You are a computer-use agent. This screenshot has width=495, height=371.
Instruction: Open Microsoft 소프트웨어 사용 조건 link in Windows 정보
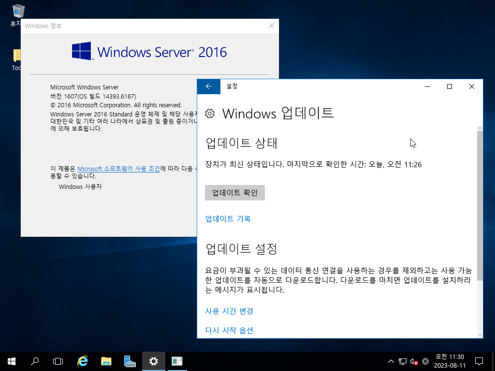tap(119, 169)
